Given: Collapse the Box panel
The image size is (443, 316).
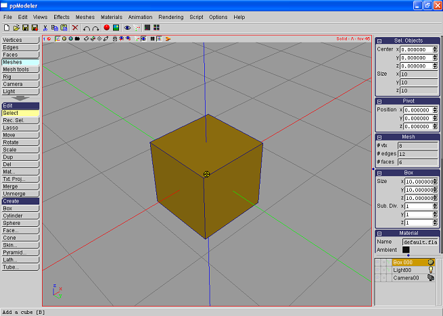Looking at the screenshot, I should tap(379, 174).
